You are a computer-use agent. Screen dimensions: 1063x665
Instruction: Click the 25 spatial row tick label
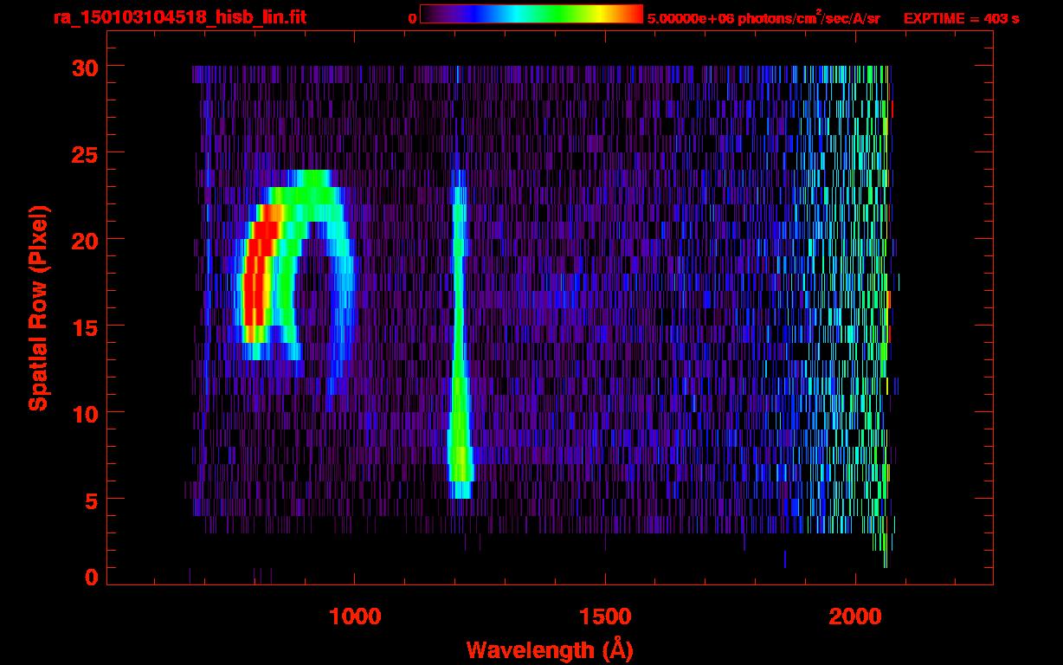[85, 153]
